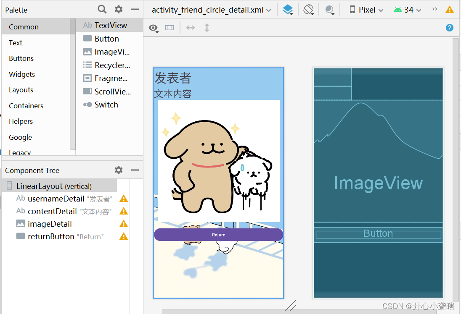The width and height of the screenshot is (461, 314).
Task: Open the night mode selector
Action: [330, 10]
